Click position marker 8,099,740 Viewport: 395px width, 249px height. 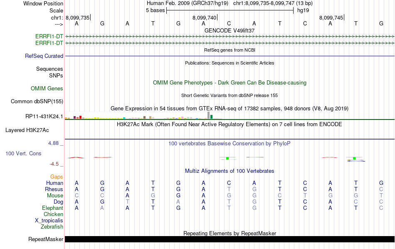coord(204,17)
